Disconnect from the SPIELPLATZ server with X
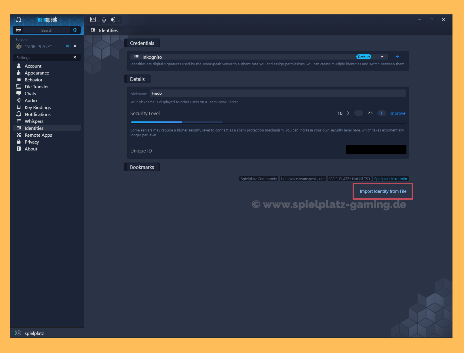 75,46
